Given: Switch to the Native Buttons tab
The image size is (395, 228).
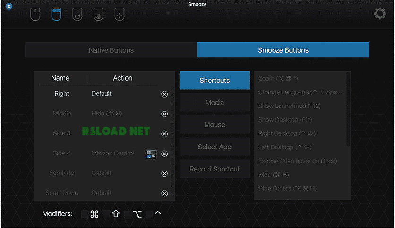Looking at the screenshot, I should tap(111, 50).
